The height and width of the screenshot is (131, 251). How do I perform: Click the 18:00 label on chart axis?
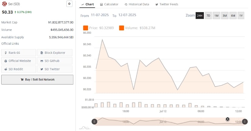[126, 111]
